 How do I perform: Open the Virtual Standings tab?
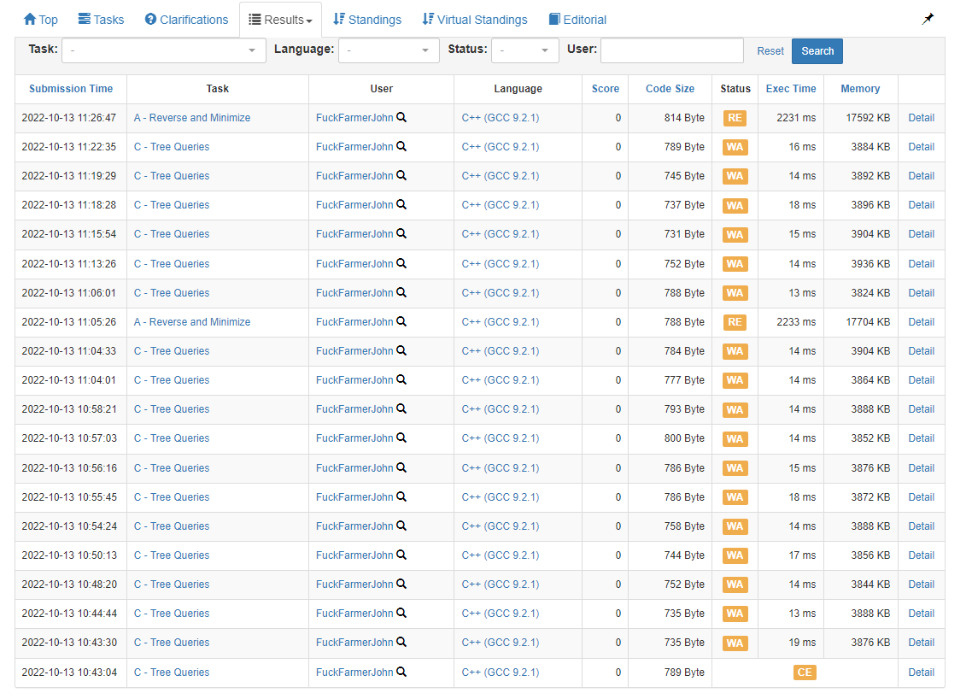(475, 20)
